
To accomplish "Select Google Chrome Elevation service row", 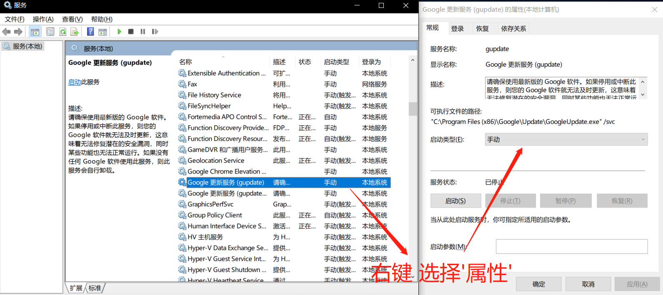I will tap(227, 171).
